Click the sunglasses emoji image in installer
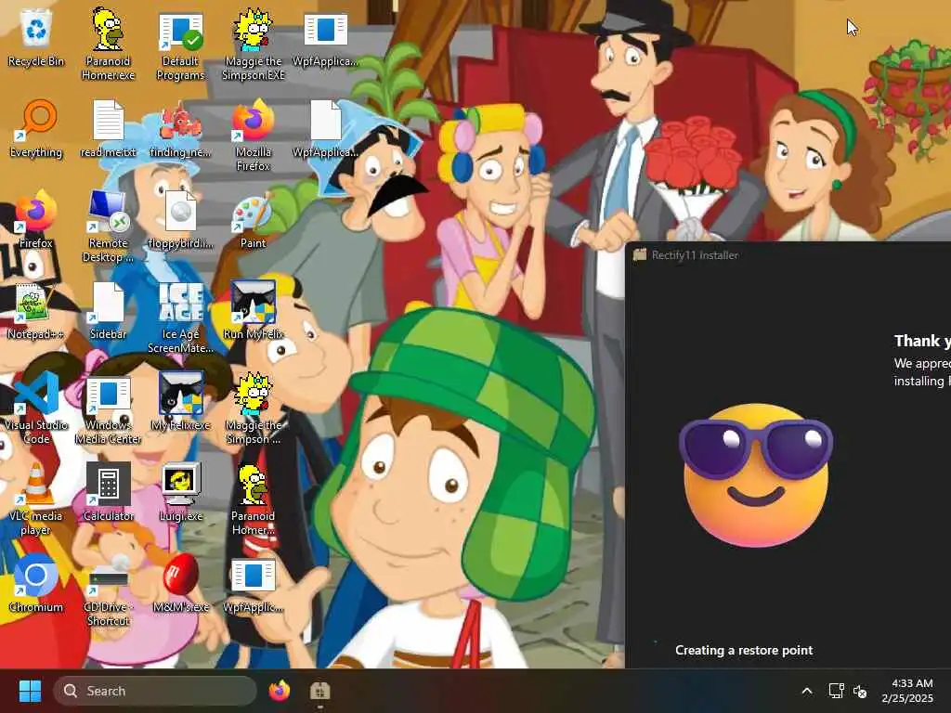This screenshot has height=713, width=951. pyautogui.click(x=756, y=475)
